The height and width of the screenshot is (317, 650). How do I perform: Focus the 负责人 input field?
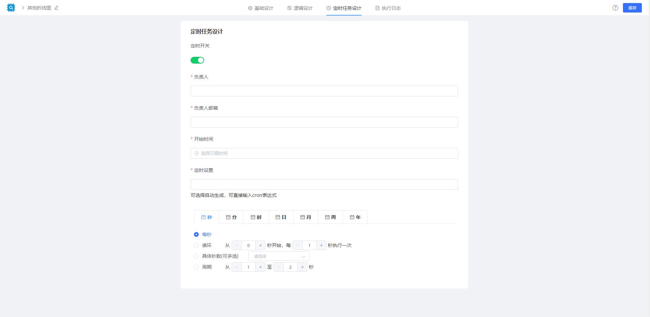tap(324, 91)
